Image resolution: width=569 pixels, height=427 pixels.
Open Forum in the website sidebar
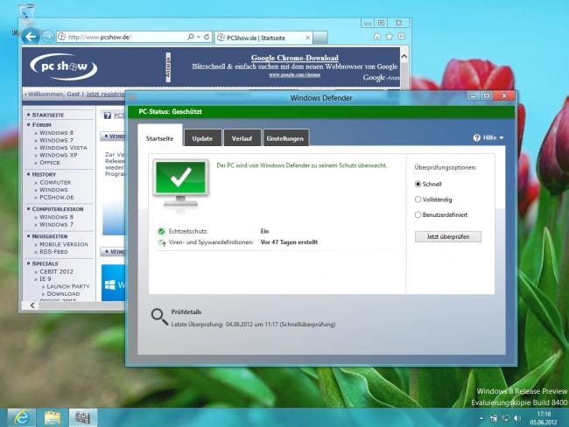pos(41,125)
